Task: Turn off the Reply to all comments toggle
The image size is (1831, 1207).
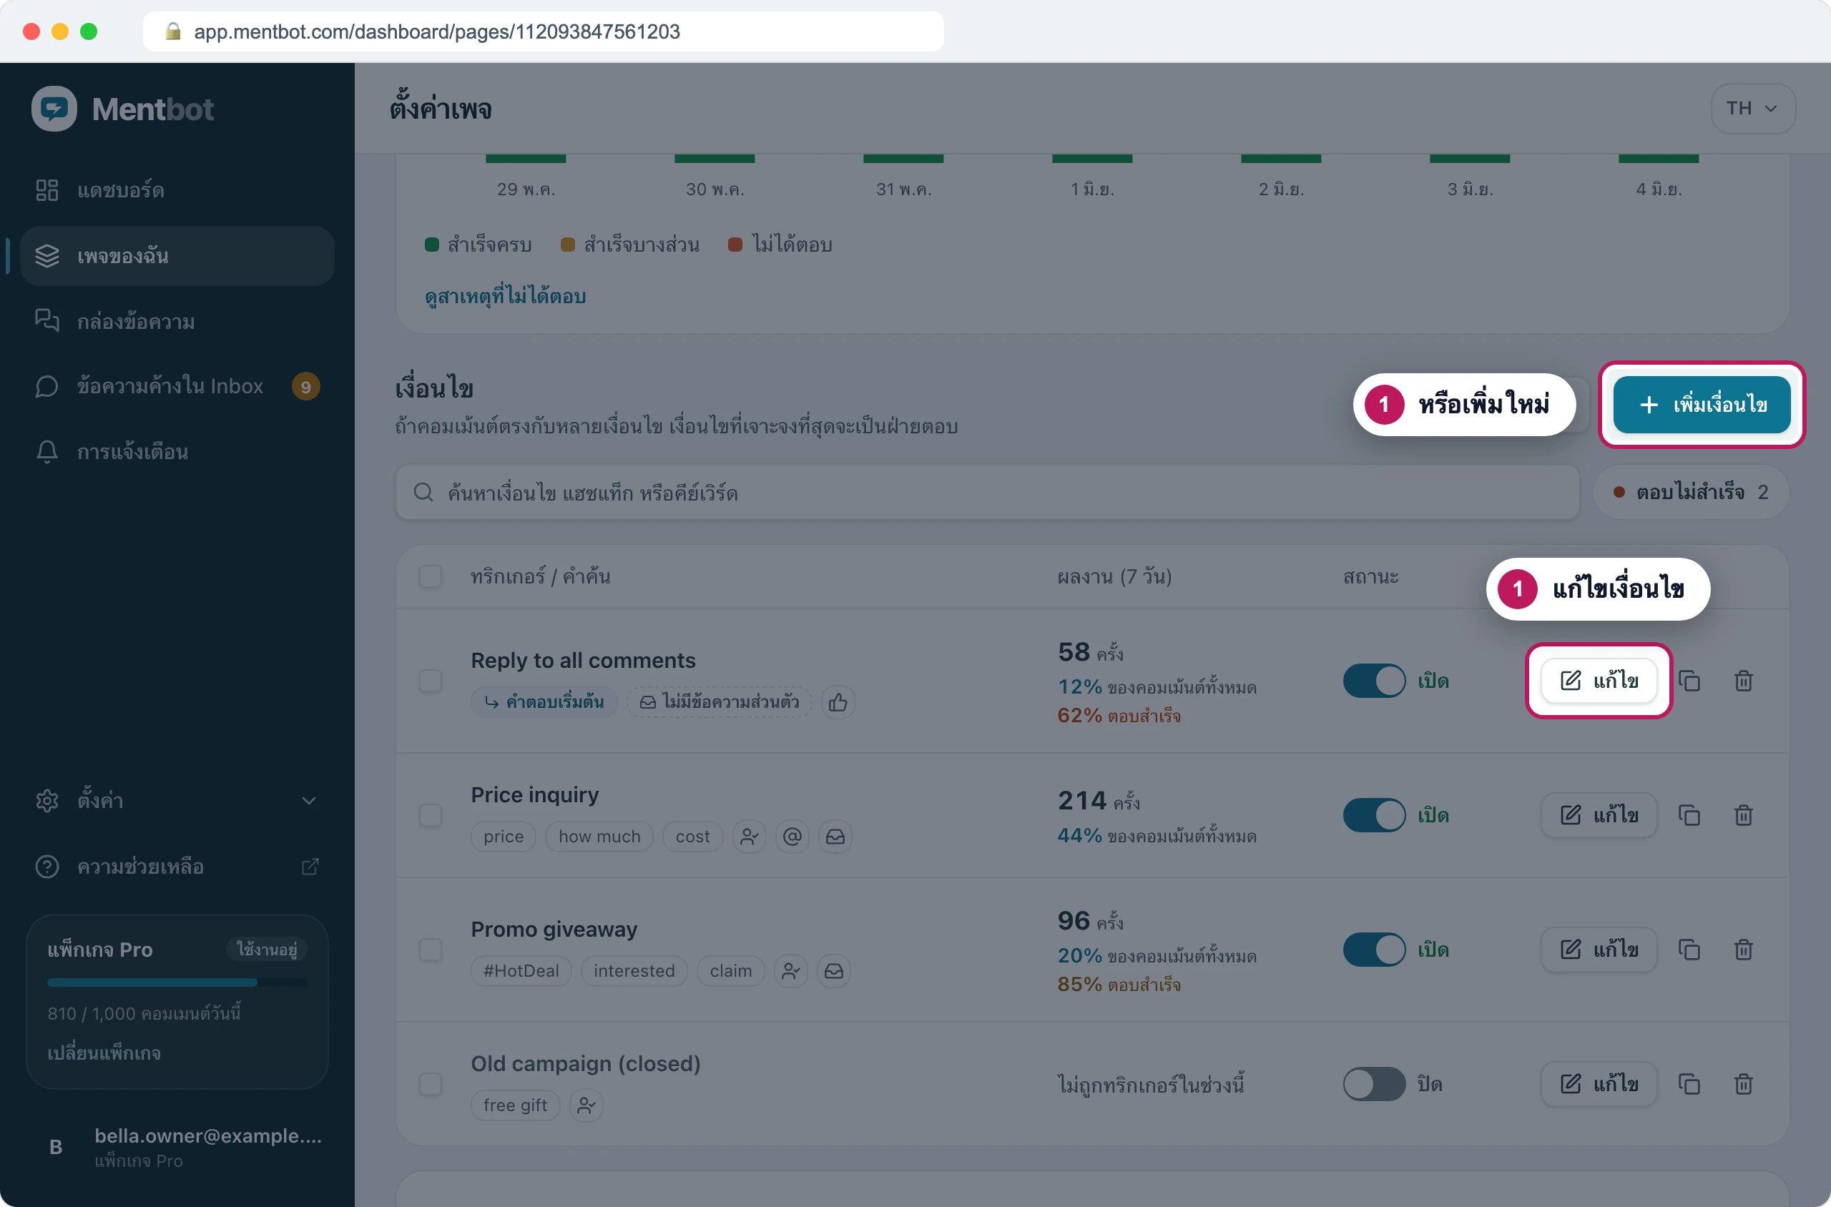Action: coord(1374,681)
